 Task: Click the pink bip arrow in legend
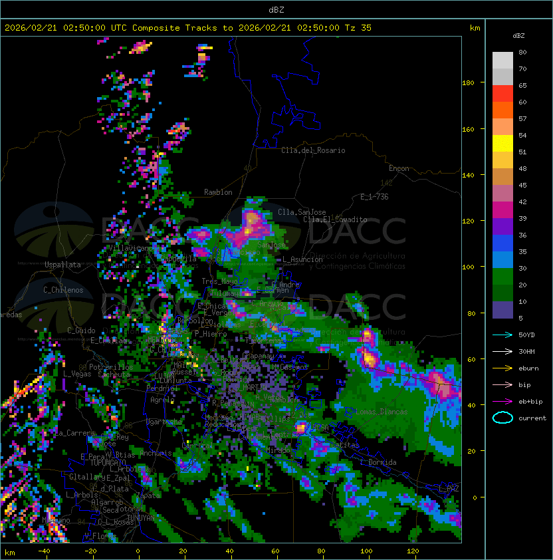click(502, 384)
